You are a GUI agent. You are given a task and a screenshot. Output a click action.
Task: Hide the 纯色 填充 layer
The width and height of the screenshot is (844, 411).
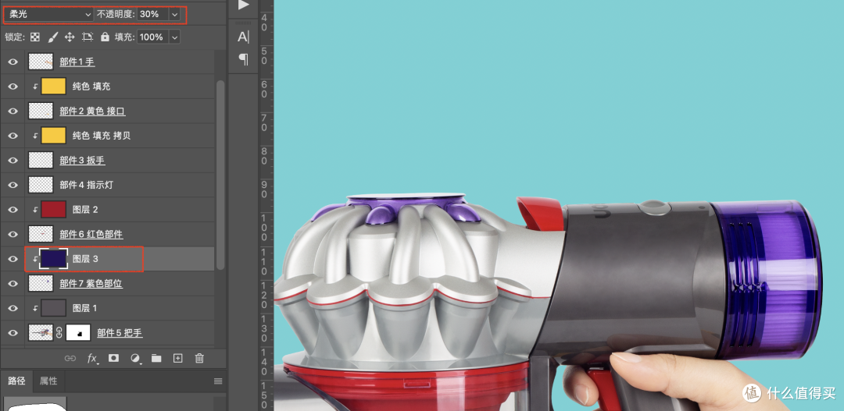pos(13,87)
